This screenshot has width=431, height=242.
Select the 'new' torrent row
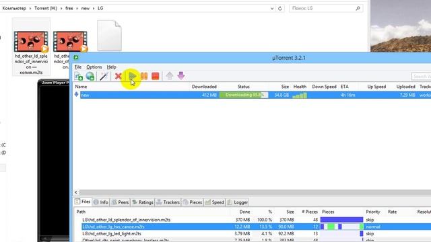(x=252, y=95)
